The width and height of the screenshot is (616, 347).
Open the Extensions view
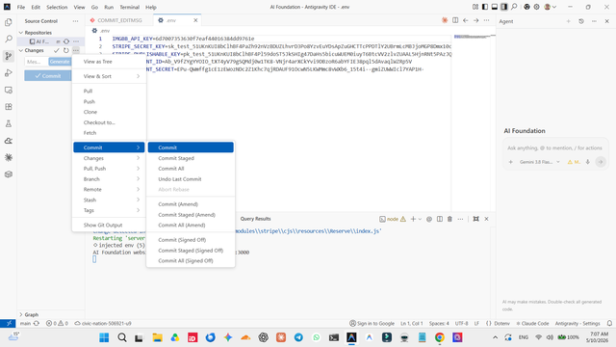pyautogui.click(x=9, y=107)
